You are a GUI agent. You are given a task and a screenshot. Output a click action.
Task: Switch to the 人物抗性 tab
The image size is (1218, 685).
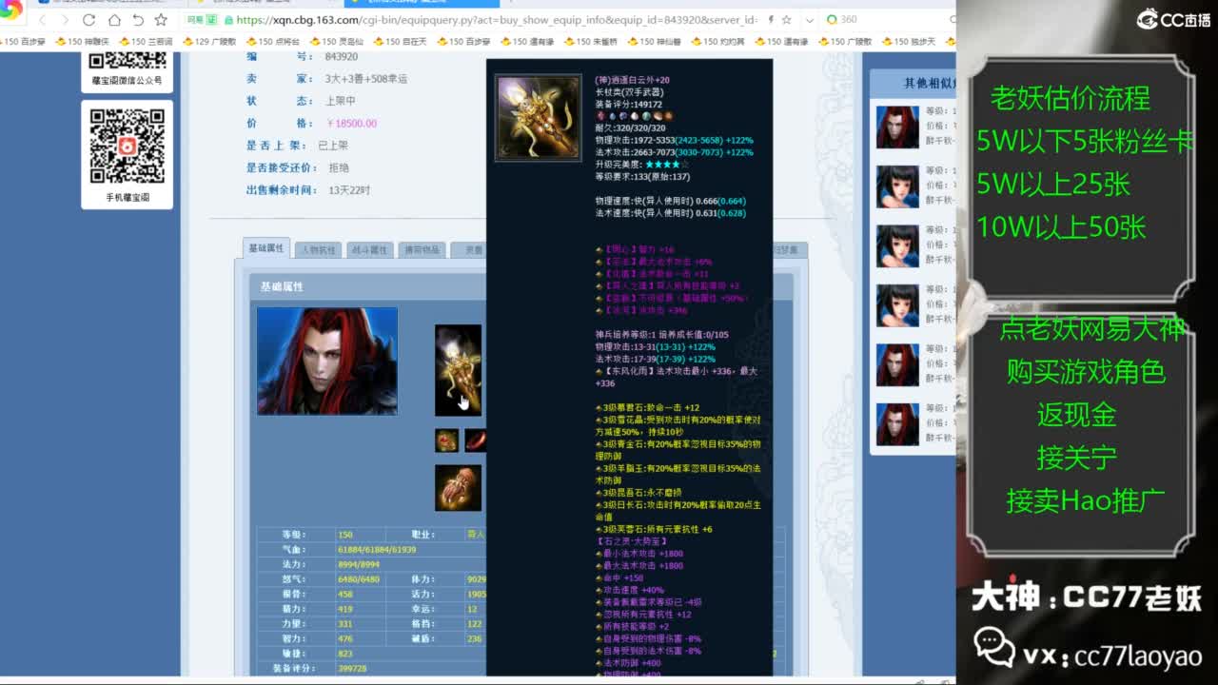tap(319, 250)
